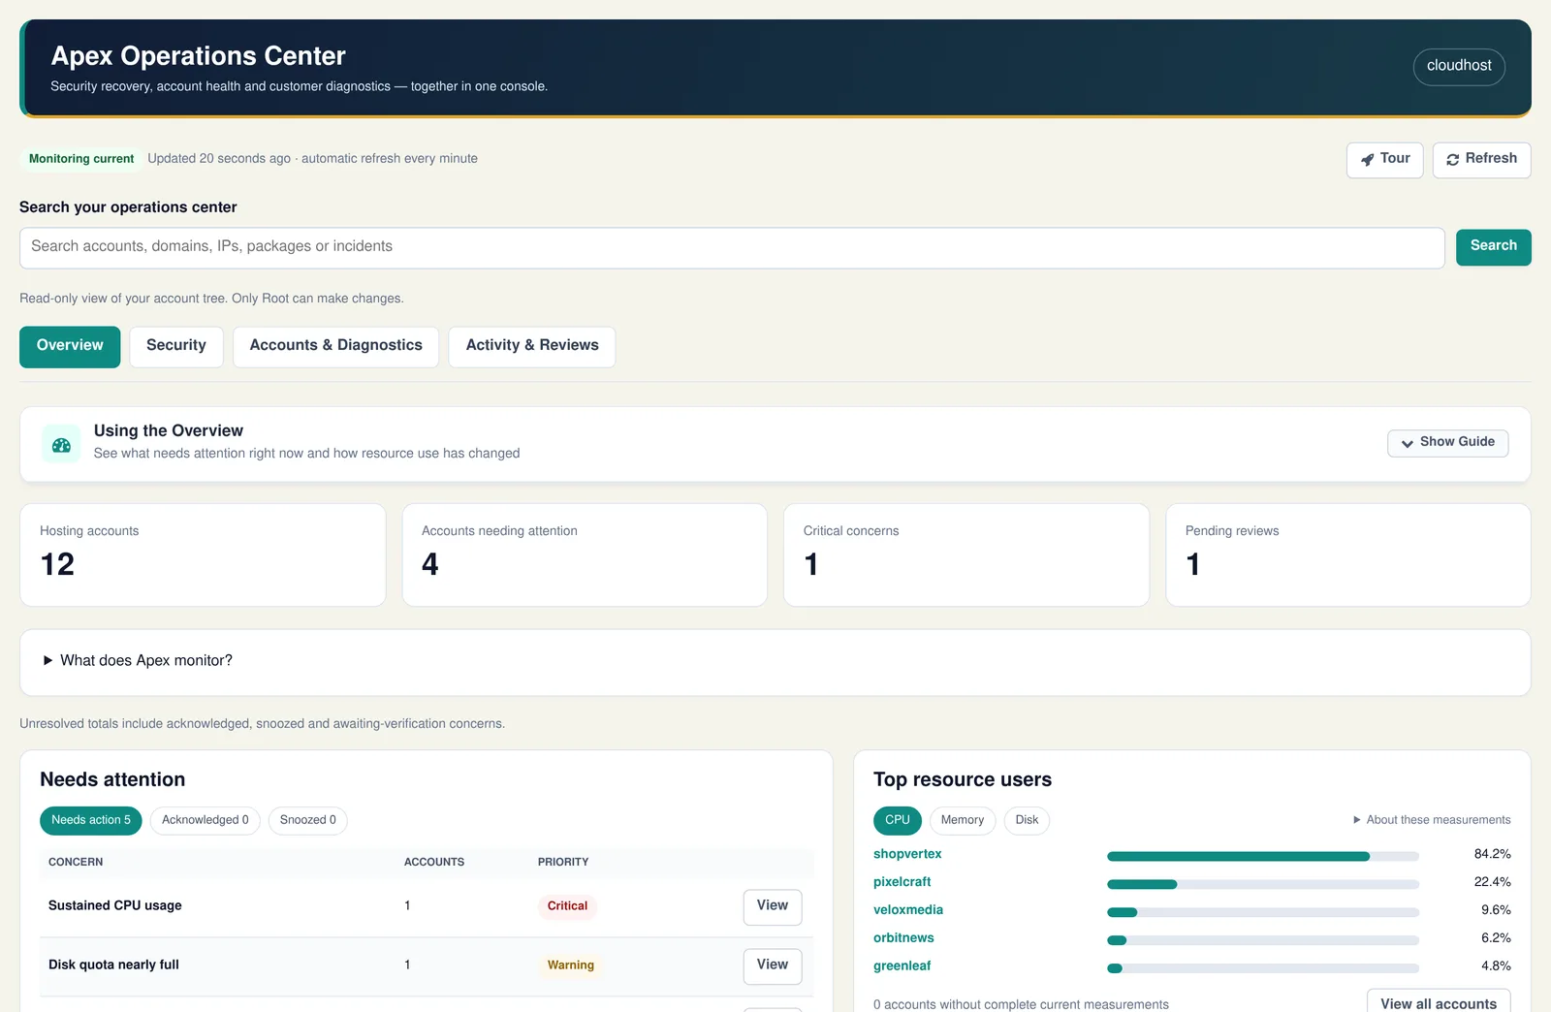
Task: Switch to Accounts & Diagnostics tab
Action: 335,346
